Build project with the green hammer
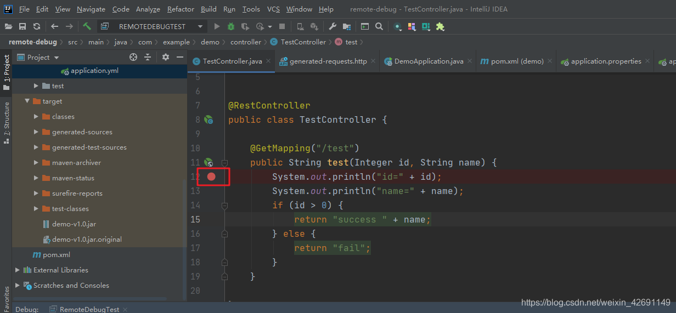The height and width of the screenshot is (313, 676). pos(87,26)
